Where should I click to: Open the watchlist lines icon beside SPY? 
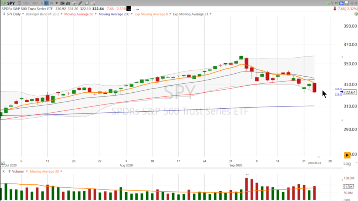(x=19, y=3)
